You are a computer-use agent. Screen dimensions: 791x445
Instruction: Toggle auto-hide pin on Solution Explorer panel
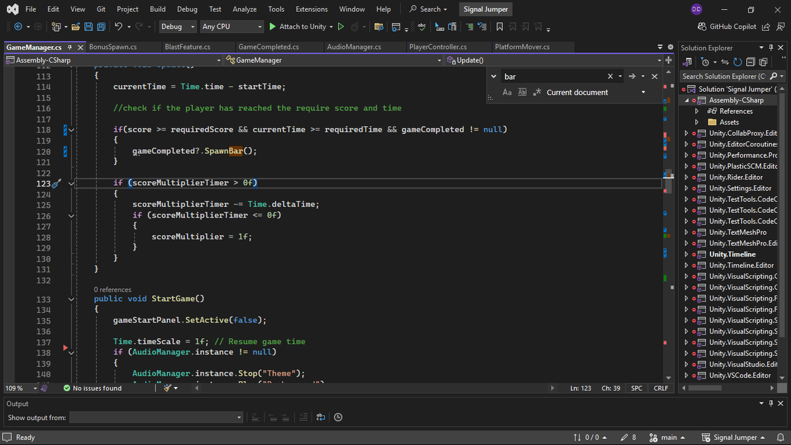(x=771, y=47)
